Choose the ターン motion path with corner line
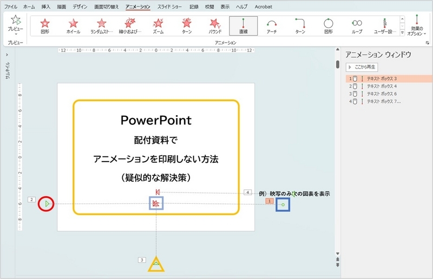 300,26
